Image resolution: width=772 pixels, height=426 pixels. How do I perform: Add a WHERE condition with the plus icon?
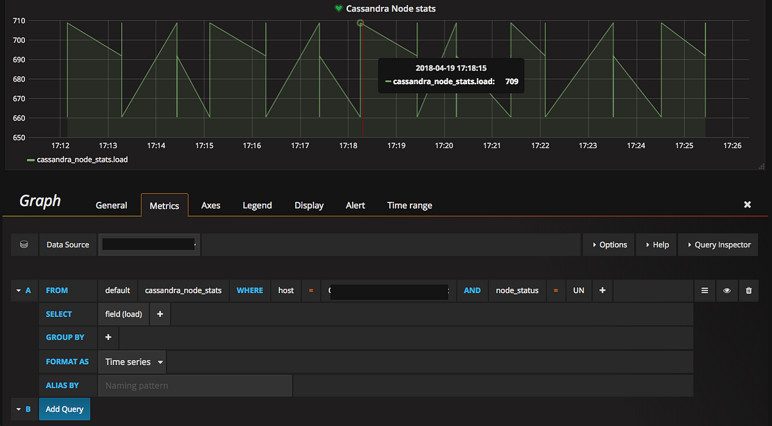pyautogui.click(x=602, y=290)
